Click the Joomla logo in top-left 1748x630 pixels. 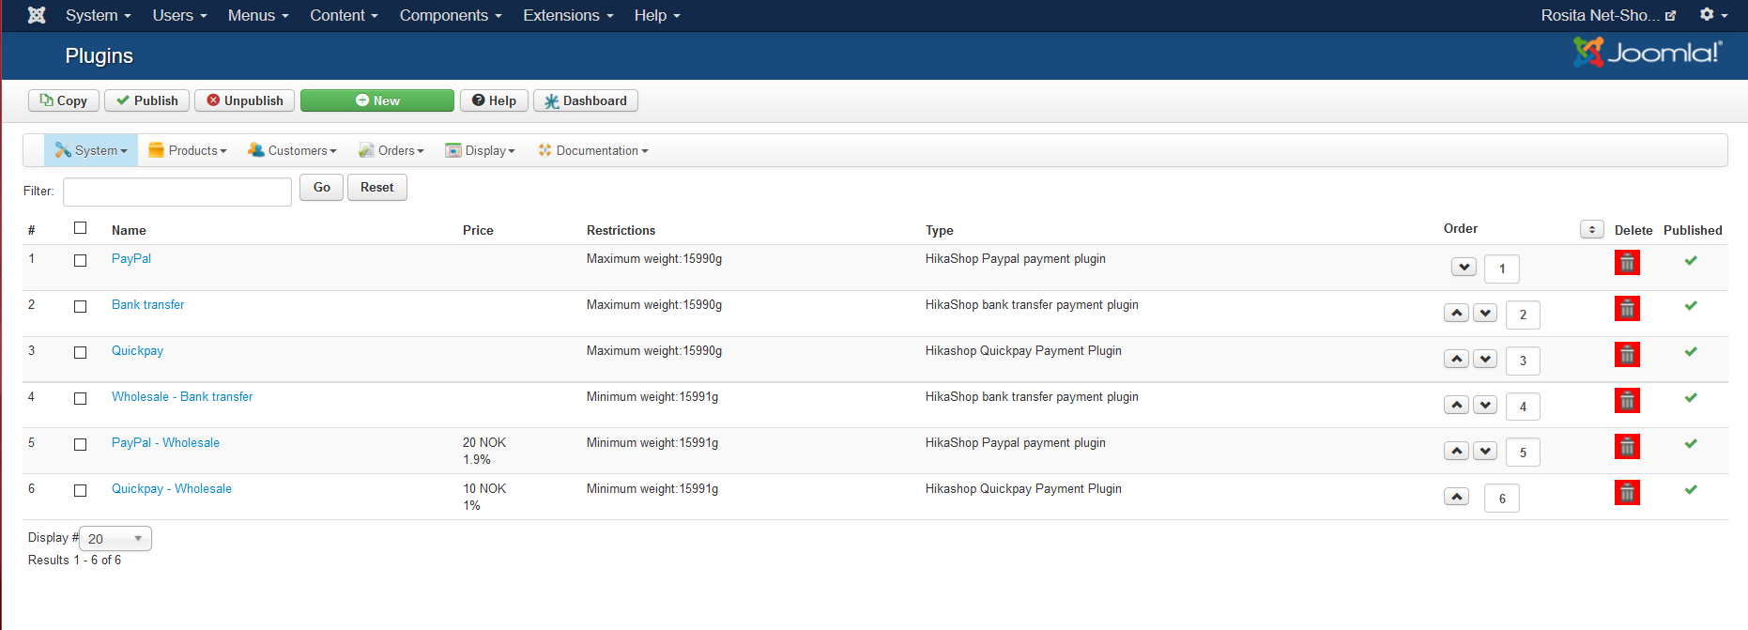[x=37, y=15]
